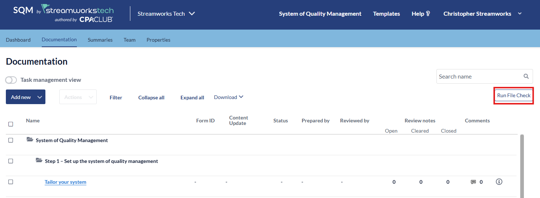This screenshot has height=198, width=540.
Task: Click the comments bubble icon in Tailor row
Action: tap(473, 182)
